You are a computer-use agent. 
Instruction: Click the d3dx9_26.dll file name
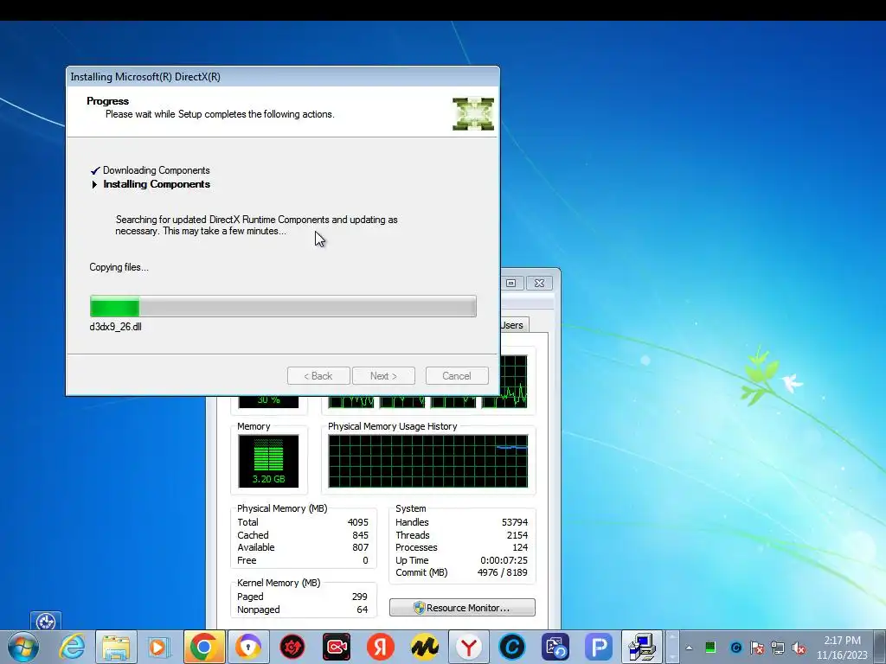115,326
